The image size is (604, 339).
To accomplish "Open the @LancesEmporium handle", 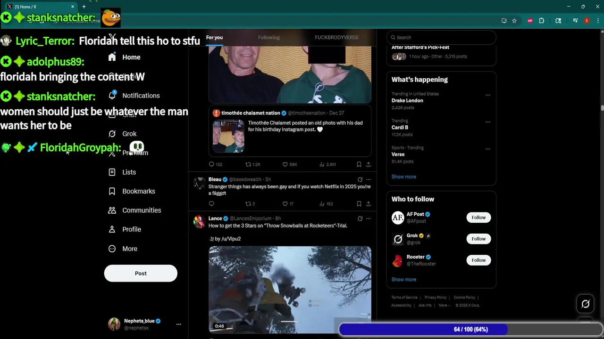I will click(x=251, y=218).
